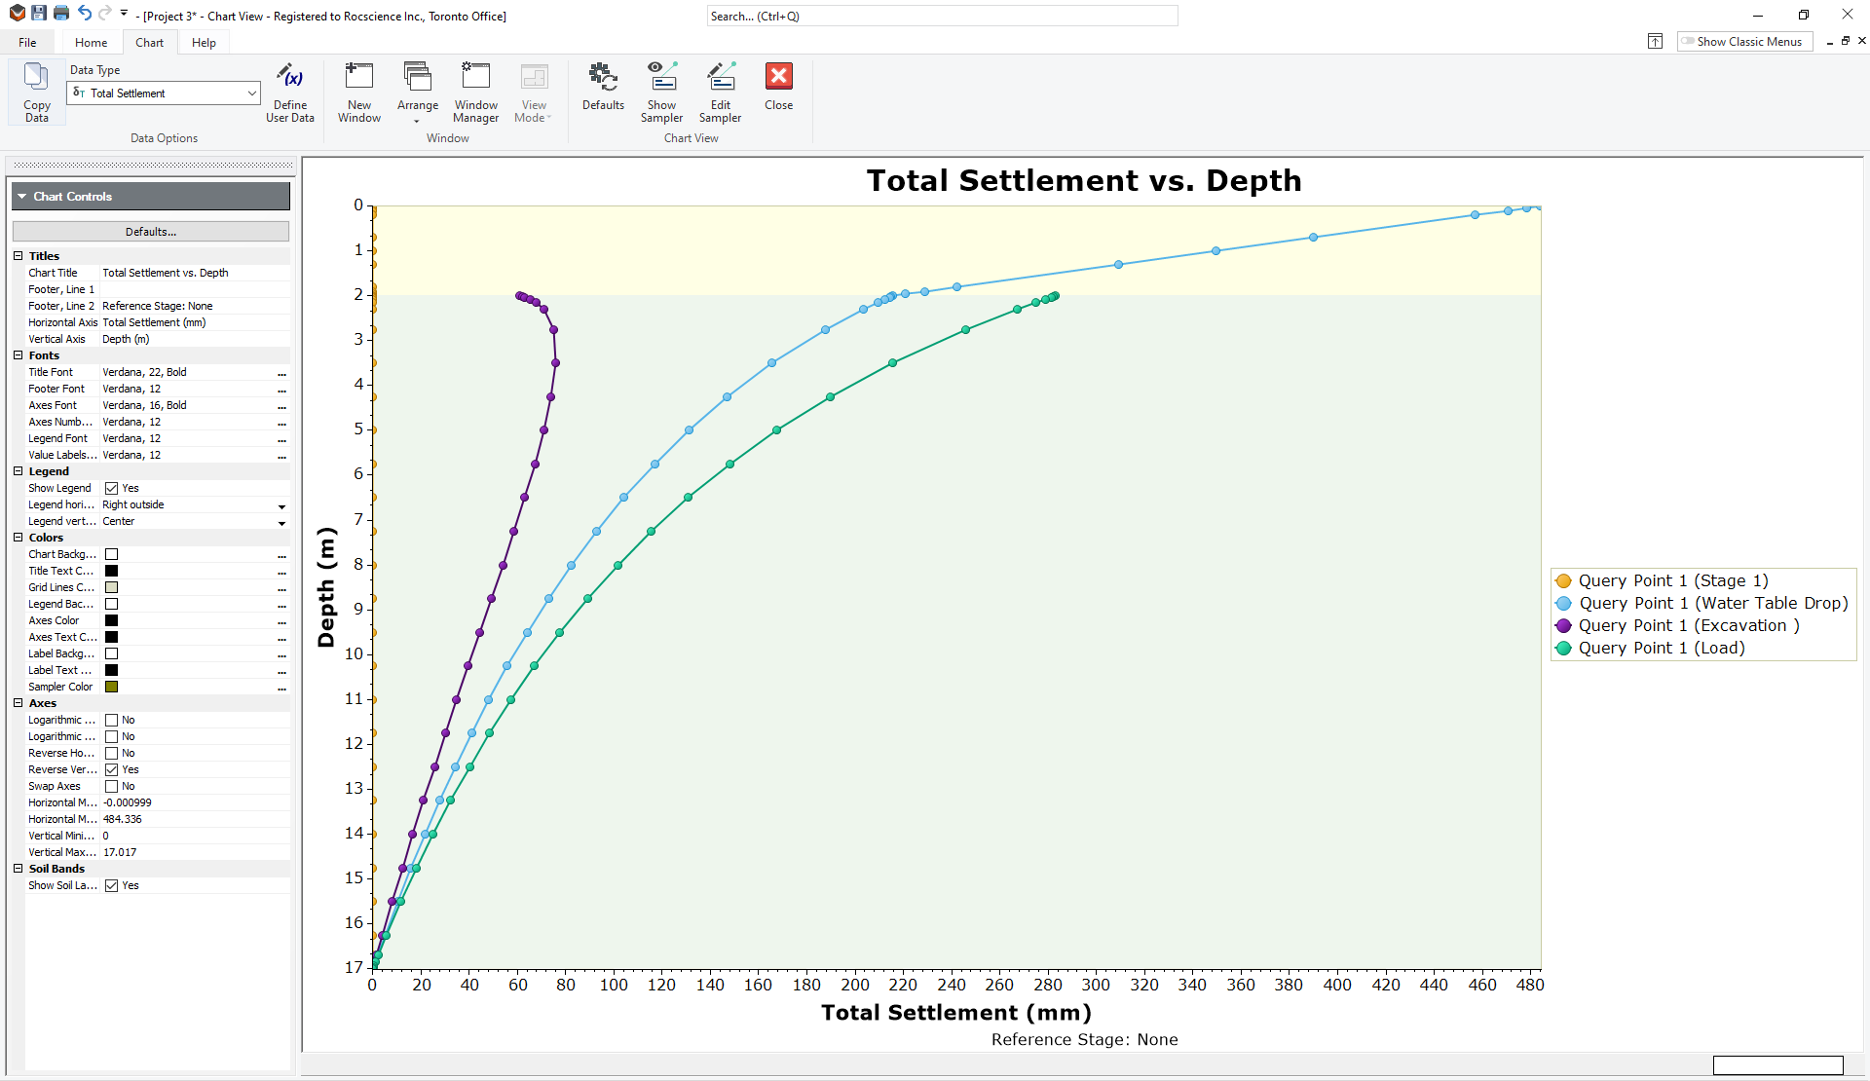The width and height of the screenshot is (1870, 1081).
Task: Open the Data Type dropdown
Action: (x=250, y=93)
